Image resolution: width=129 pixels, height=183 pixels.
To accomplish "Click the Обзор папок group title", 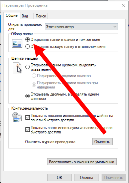I will tap(22, 34).
